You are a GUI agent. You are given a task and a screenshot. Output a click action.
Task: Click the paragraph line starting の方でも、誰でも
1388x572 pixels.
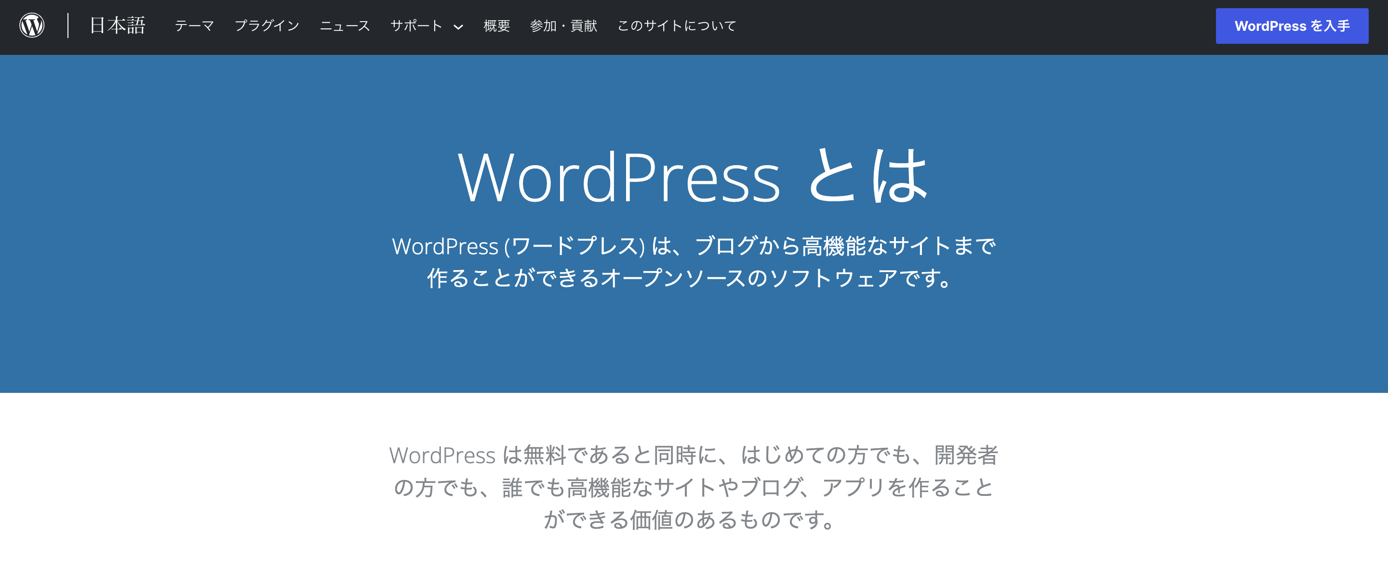(694, 488)
